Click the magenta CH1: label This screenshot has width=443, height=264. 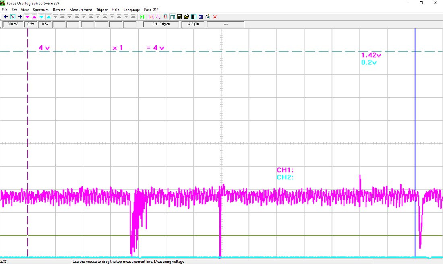click(285, 170)
